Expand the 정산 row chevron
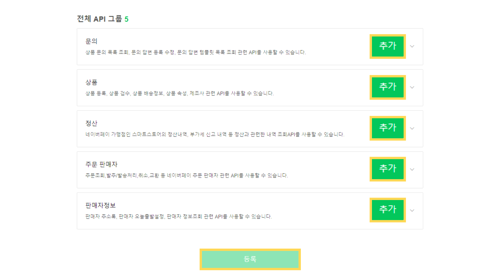493x280 pixels. coord(412,128)
